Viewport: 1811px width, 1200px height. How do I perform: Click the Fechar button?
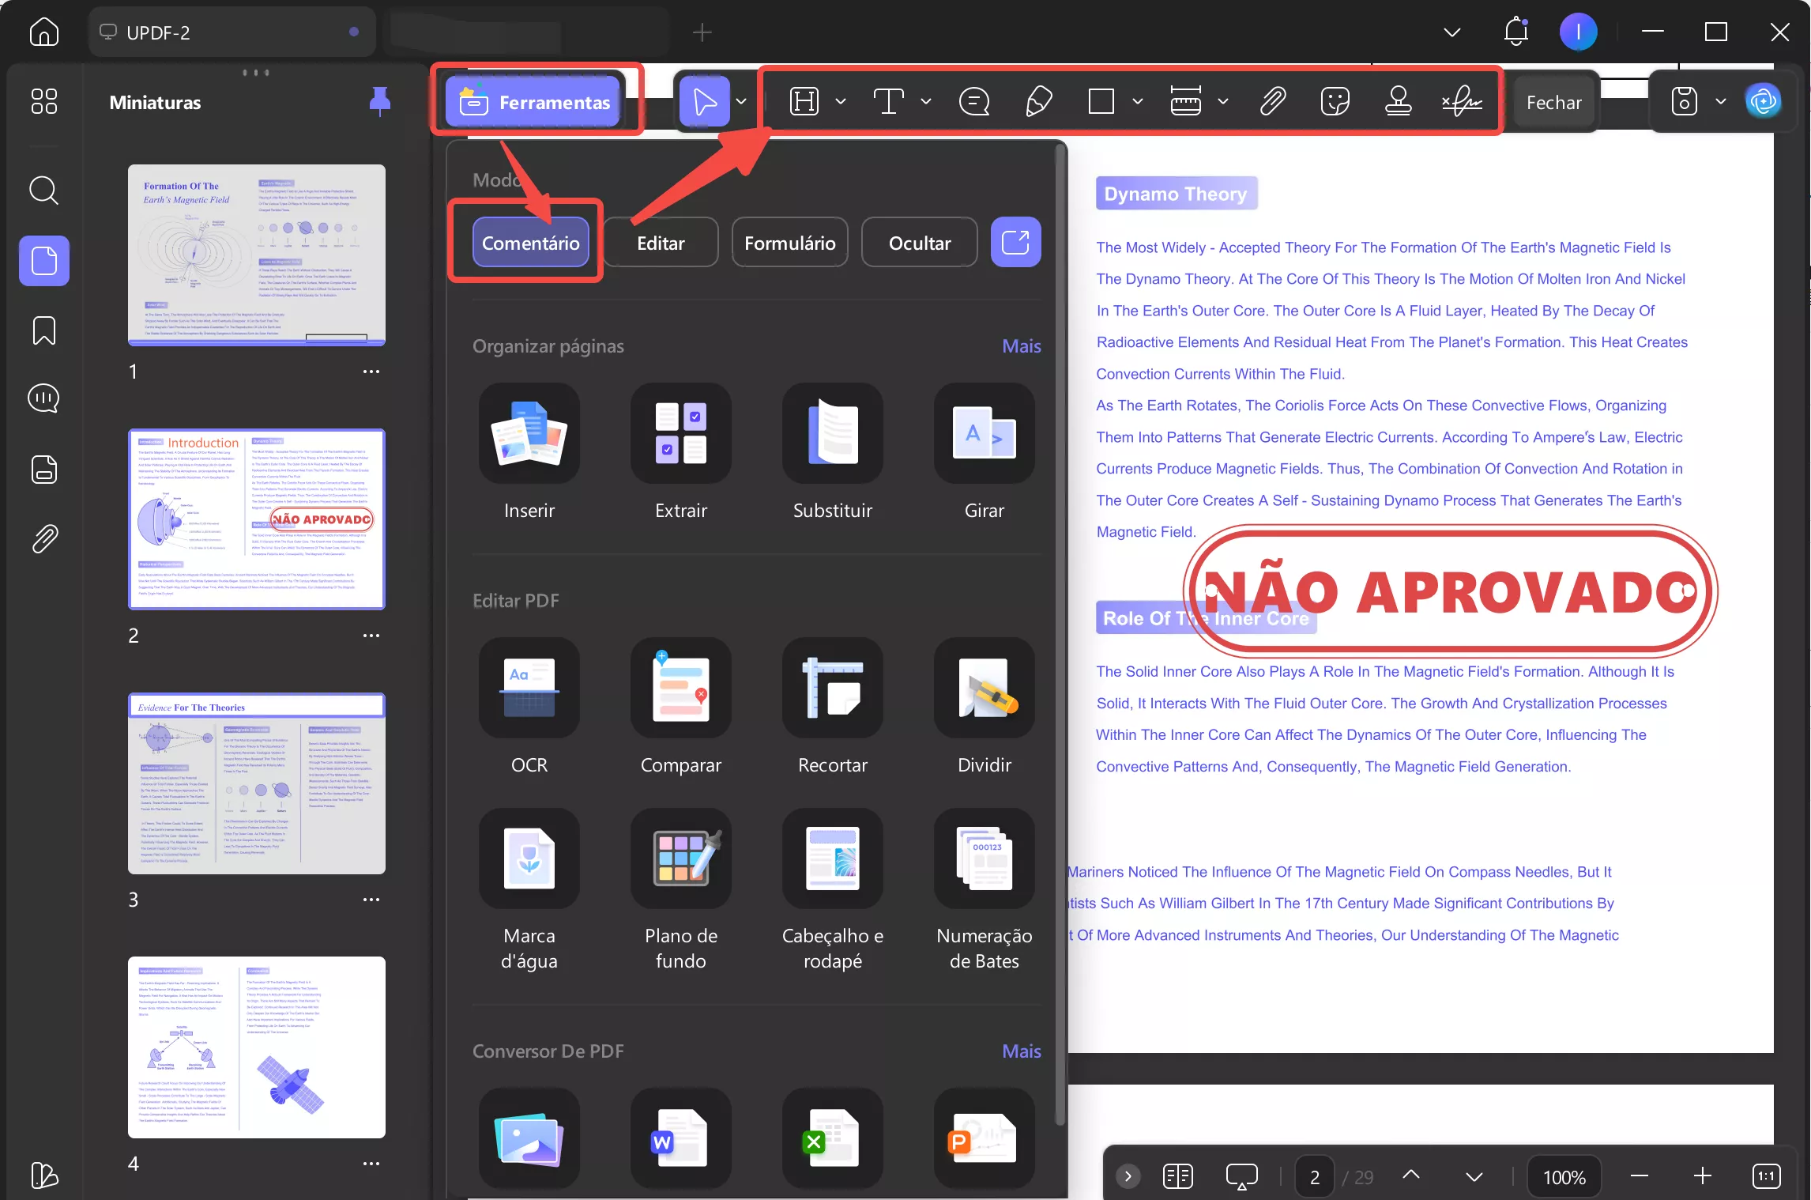tap(1553, 102)
